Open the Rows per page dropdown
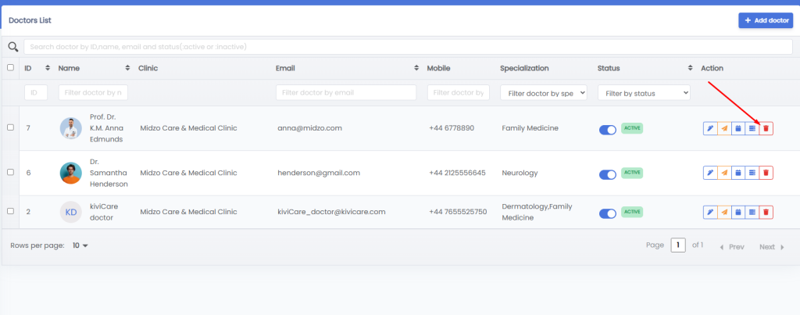The height and width of the screenshot is (315, 800). (x=80, y=245)
